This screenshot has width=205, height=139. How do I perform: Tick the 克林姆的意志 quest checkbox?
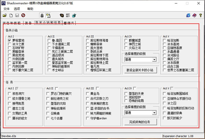pos(87,103)
